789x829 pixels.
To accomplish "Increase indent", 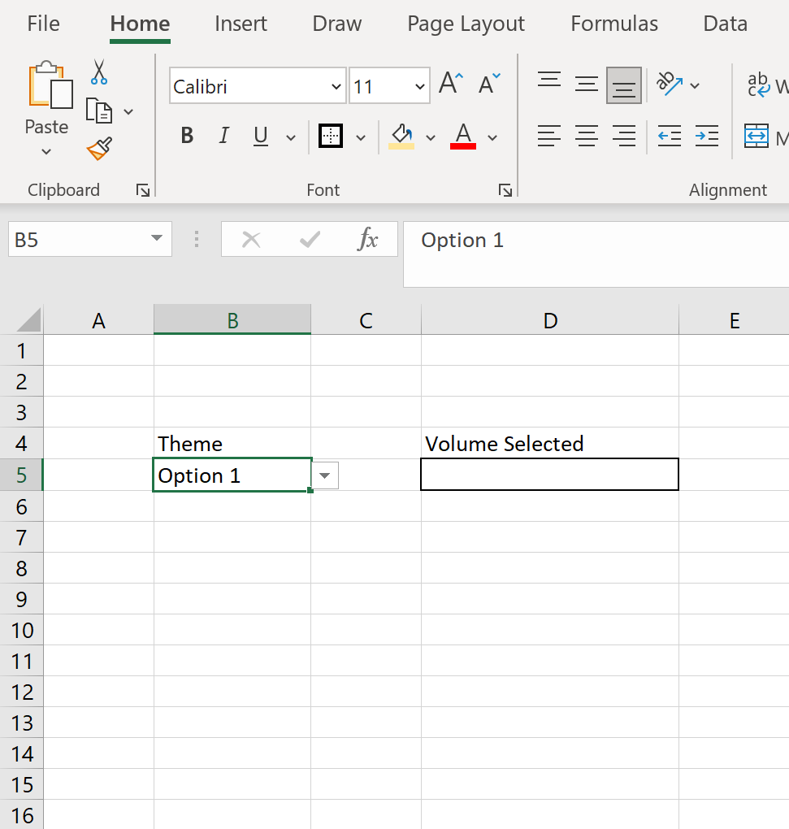I will pos(707,136).
